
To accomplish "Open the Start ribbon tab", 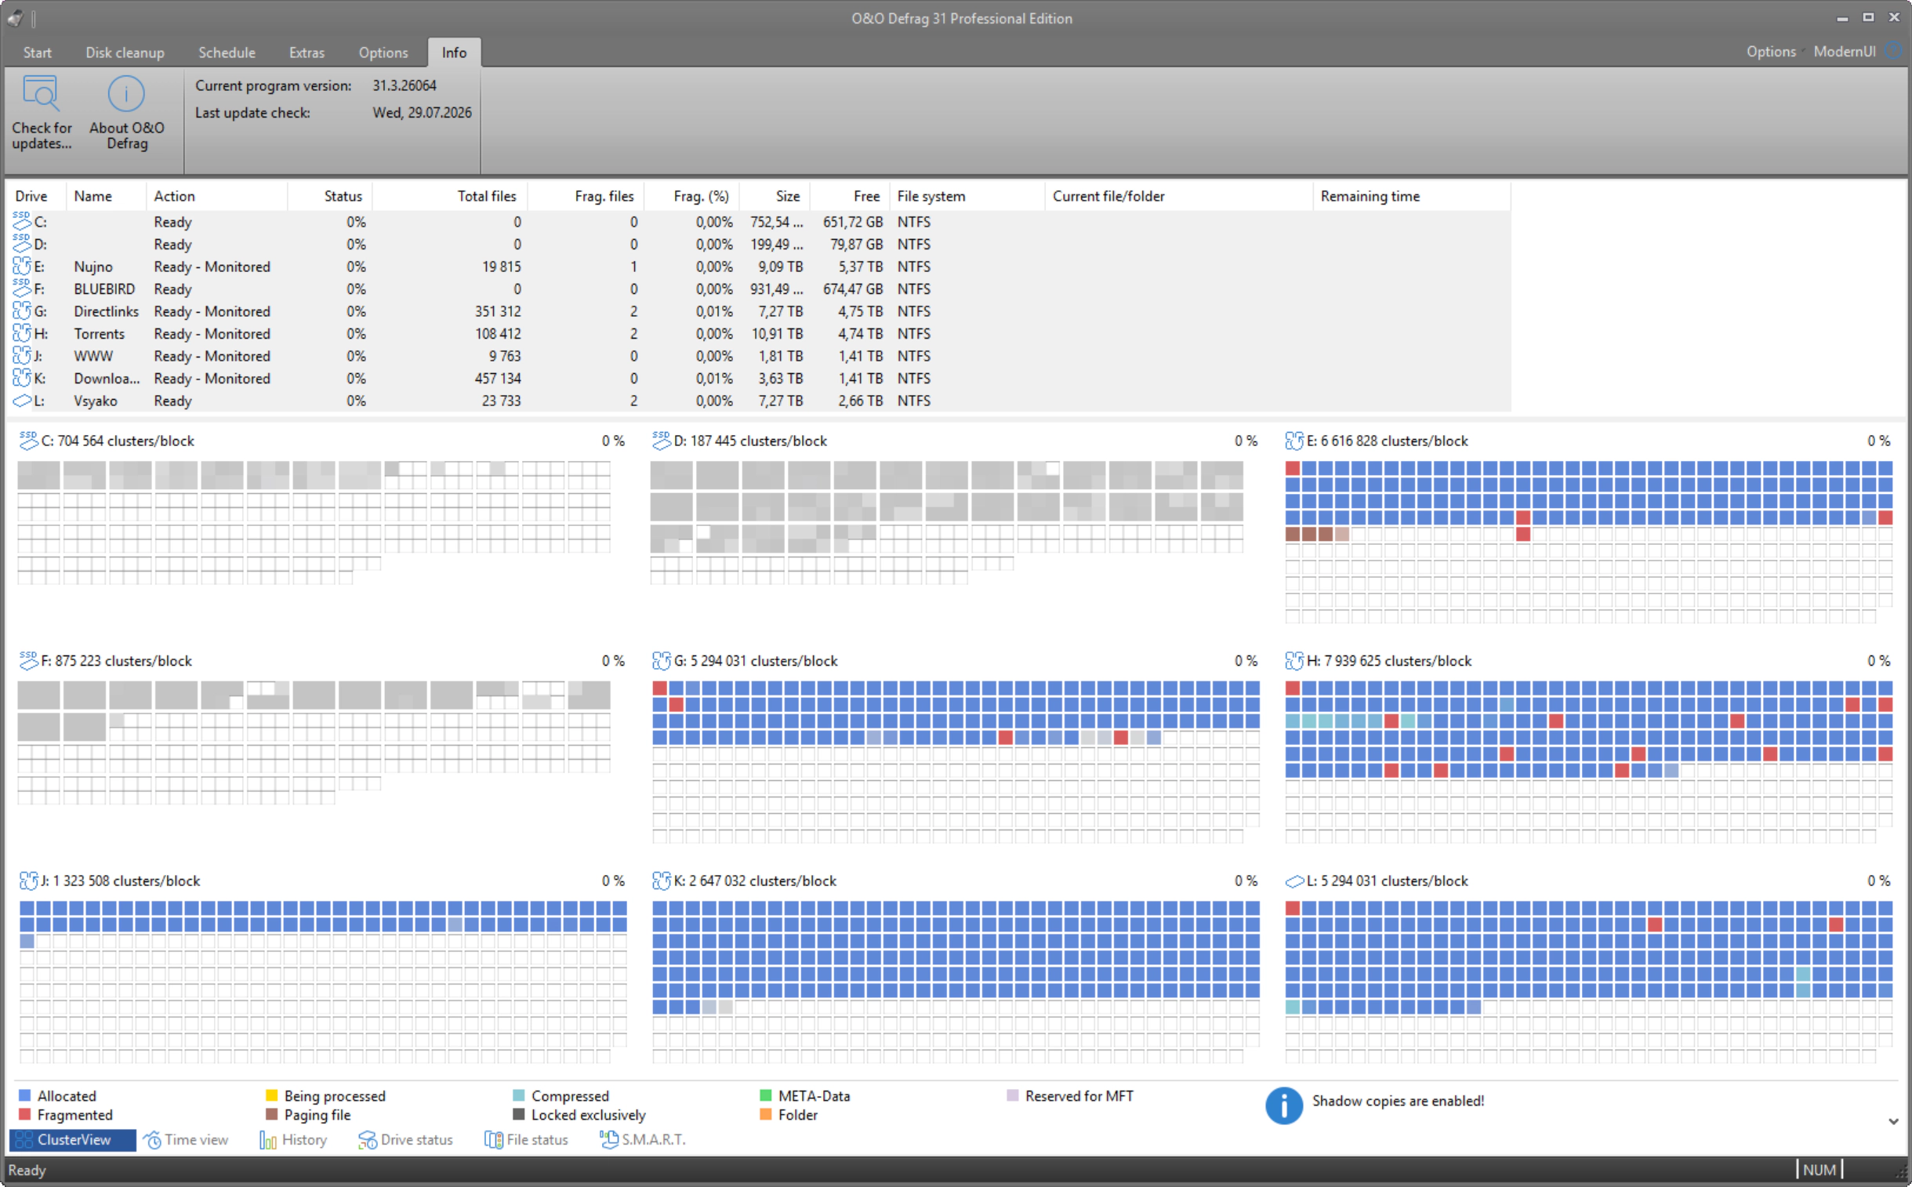I will (x=37, y=52).
